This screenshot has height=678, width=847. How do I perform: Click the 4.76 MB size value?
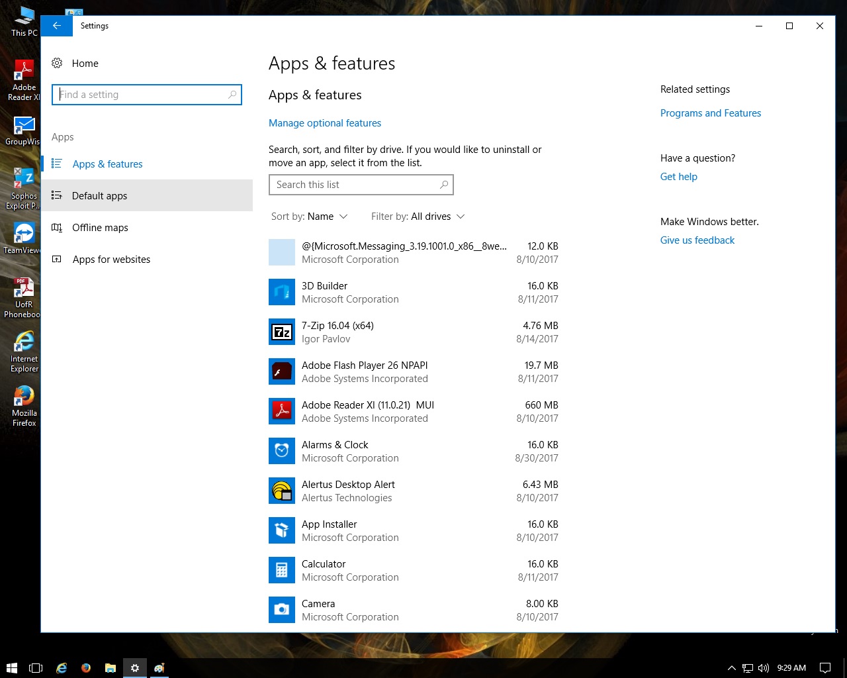pos(540,326)
